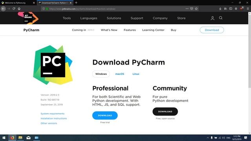The height and width of the screenshot is (141, 251).
Task: Open the Support menu
Action: [137, 18]
